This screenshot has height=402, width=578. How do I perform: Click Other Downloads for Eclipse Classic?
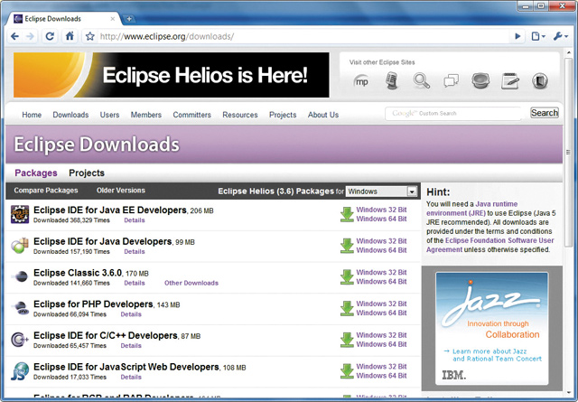click(x=191, y=283)
